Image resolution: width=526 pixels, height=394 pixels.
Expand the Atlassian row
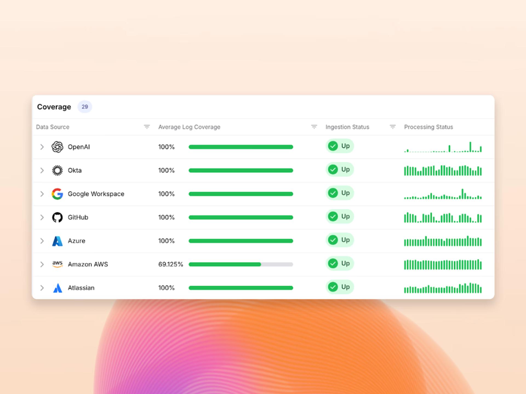pos(42,288)
